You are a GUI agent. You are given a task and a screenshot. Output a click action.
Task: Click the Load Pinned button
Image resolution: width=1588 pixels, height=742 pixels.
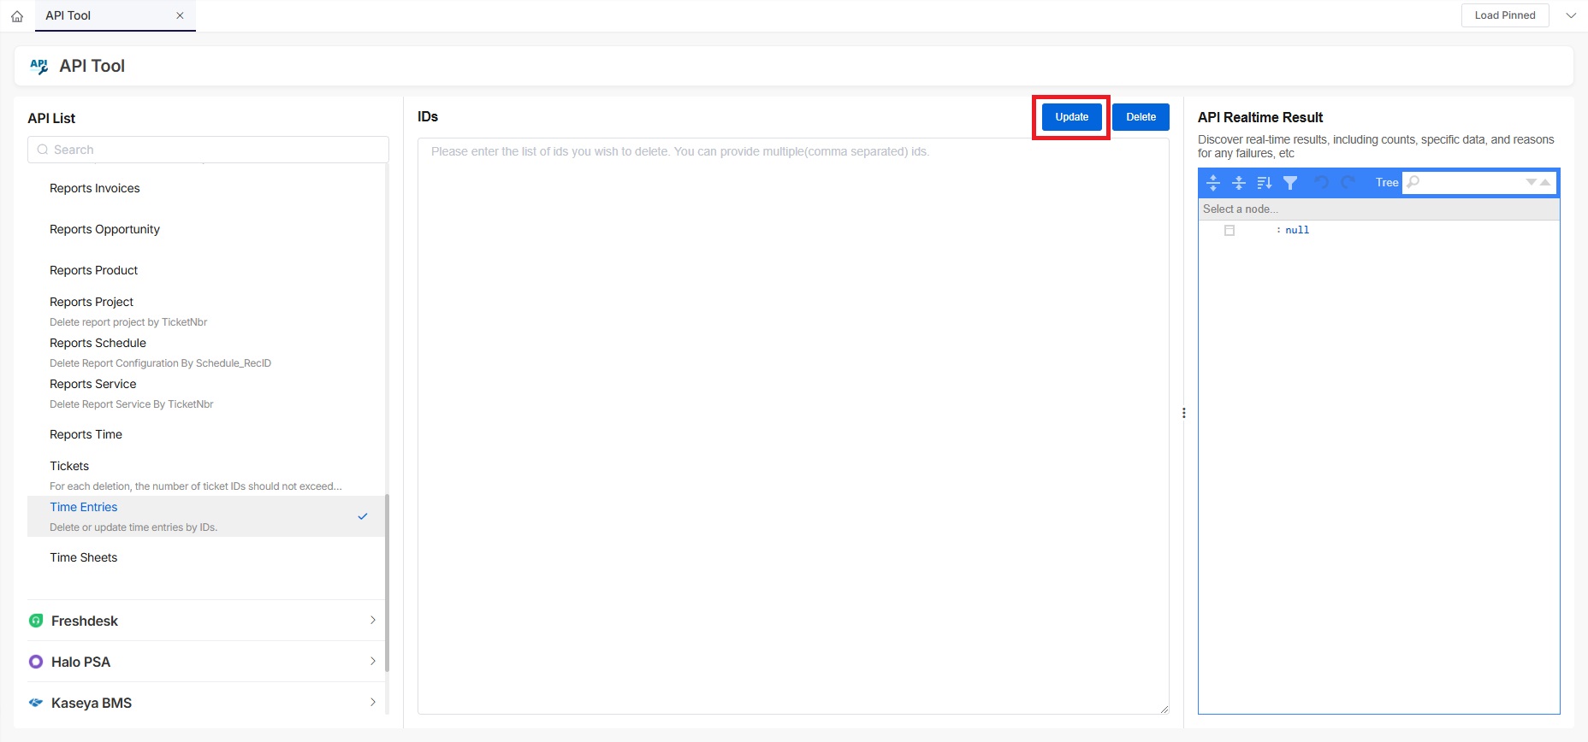1504,15
